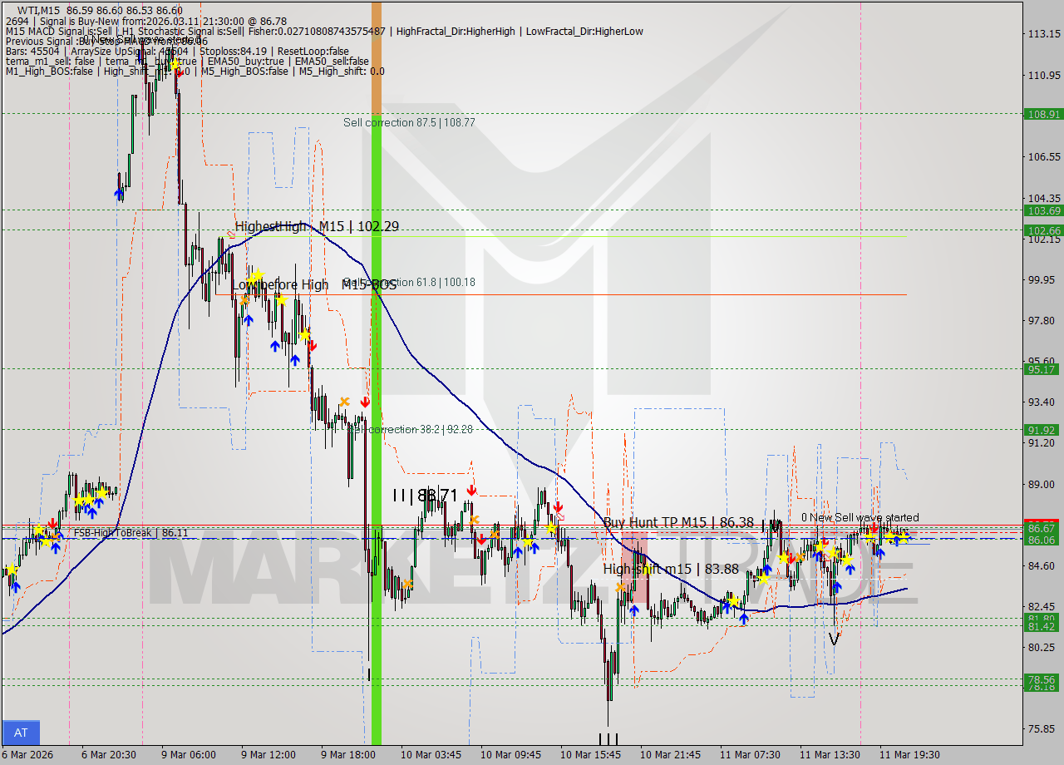
Task: Click the orange X marker below Buy correction 38.2 line
Action: [344, 402]
